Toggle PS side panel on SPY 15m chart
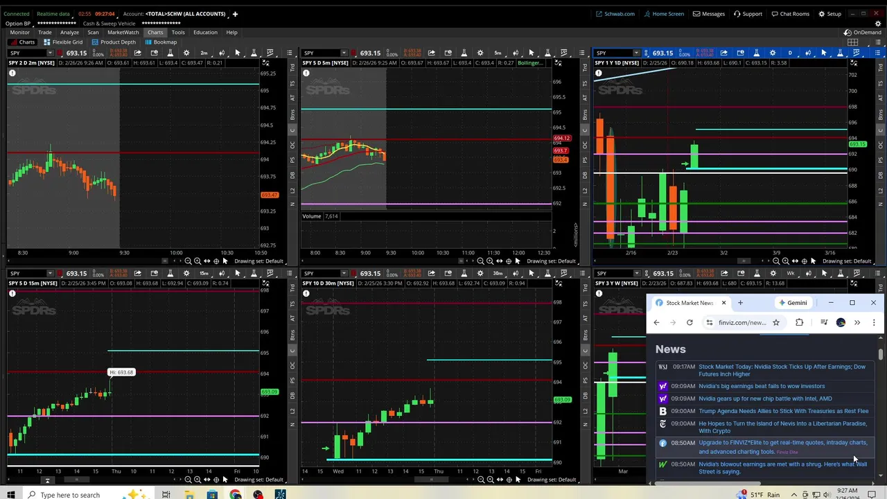This screenshot has height=499, width=887. 292,380
